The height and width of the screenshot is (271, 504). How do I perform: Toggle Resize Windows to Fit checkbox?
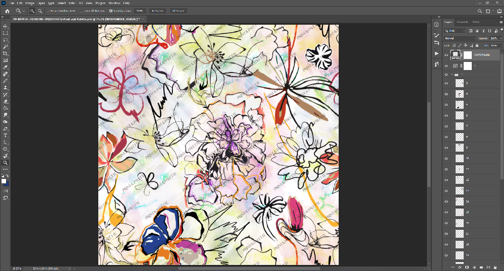(x=48, y=11)
